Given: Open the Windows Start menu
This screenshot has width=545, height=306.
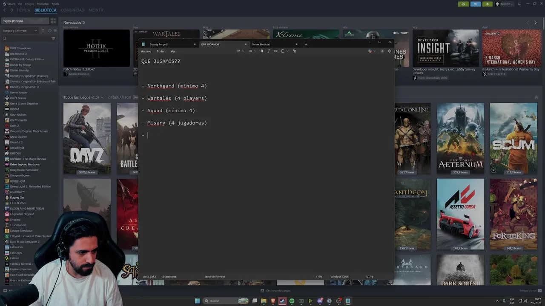Looking at the screenshot, I should click(x=197, y=301).
